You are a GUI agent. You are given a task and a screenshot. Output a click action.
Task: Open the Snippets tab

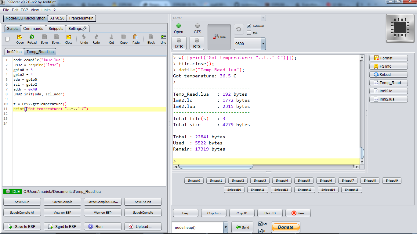[56, 29]
